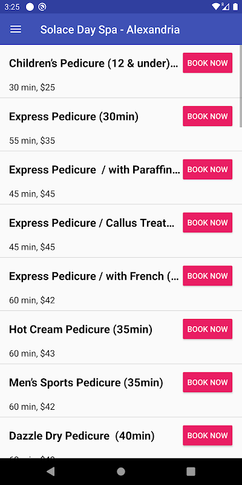Click the vertical scrollbar thumb
242x485 pixels.
pyautogui.click(x=240, y=86)
